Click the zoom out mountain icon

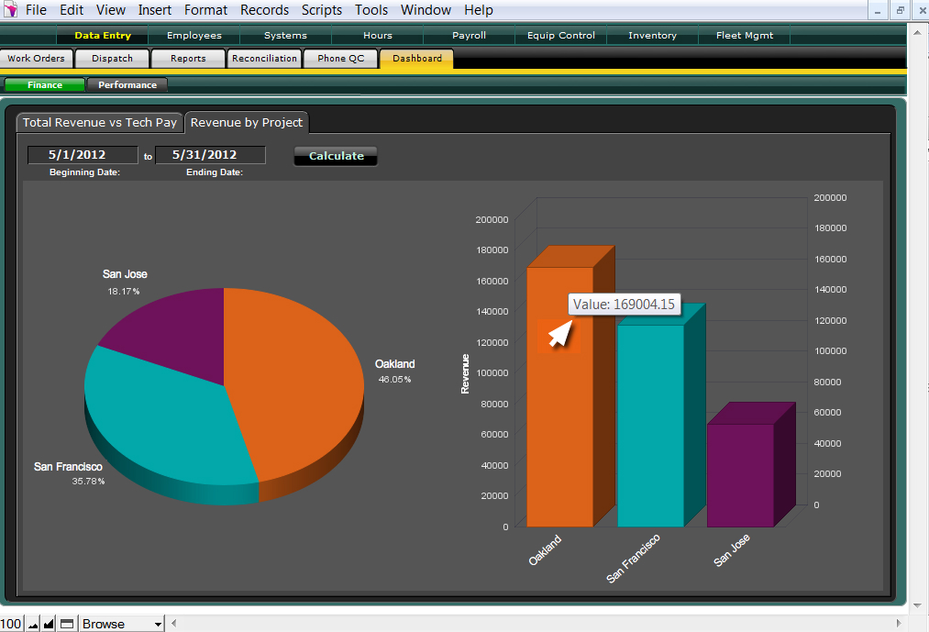click(x=33, y=624)
